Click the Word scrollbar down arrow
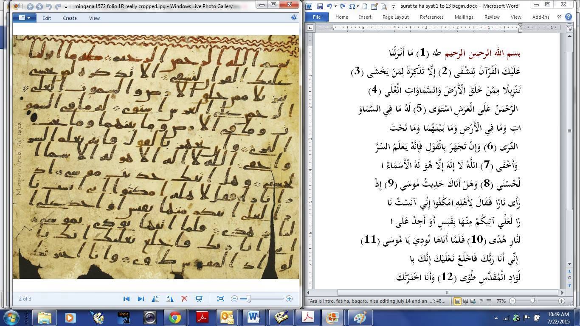This screenshot has height=326, width=580. coord(570,263)
